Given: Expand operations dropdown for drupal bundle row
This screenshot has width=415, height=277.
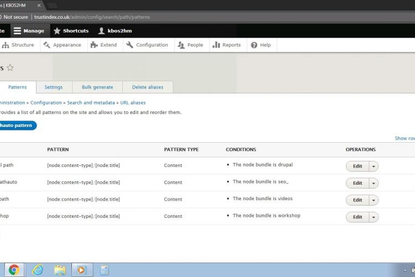Looking at the screenshot, I should tap(373, 166).
